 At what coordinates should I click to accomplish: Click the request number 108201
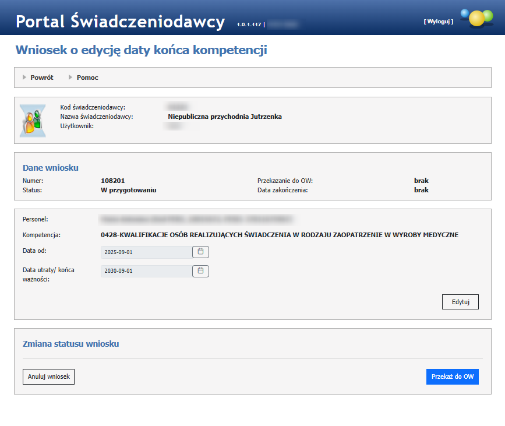point(113,181)
